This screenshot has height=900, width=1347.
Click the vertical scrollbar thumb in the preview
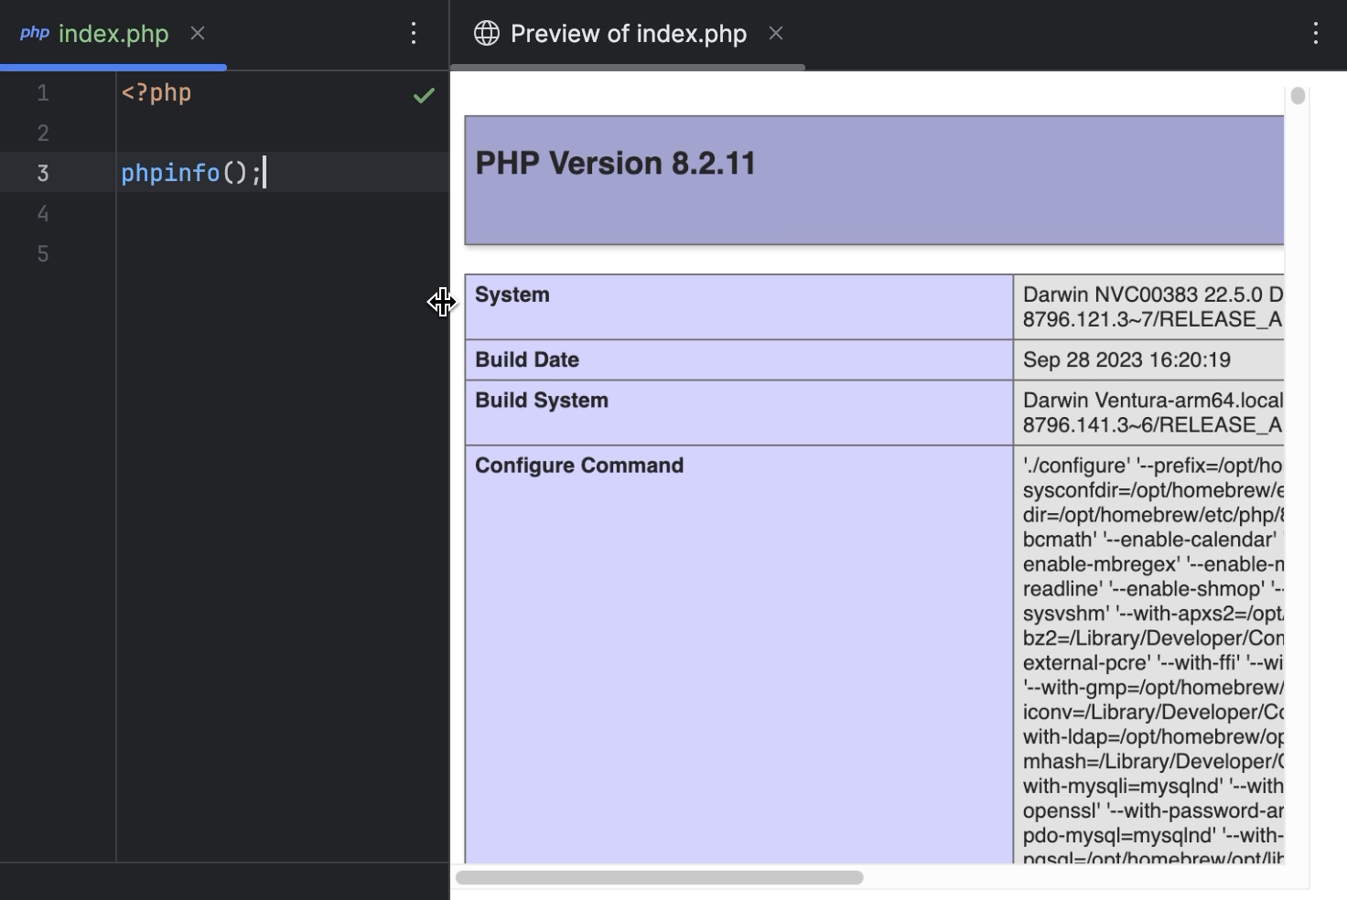1297,95
